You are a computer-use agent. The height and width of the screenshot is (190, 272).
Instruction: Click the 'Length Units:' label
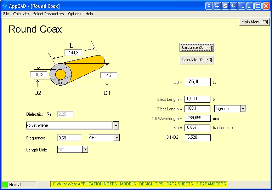tap(37, 150)
